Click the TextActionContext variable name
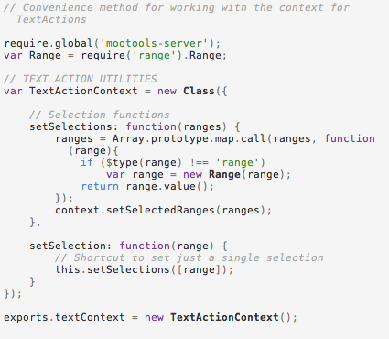The width and height of the screenshot is (389, 339). (x=83, y=91)
